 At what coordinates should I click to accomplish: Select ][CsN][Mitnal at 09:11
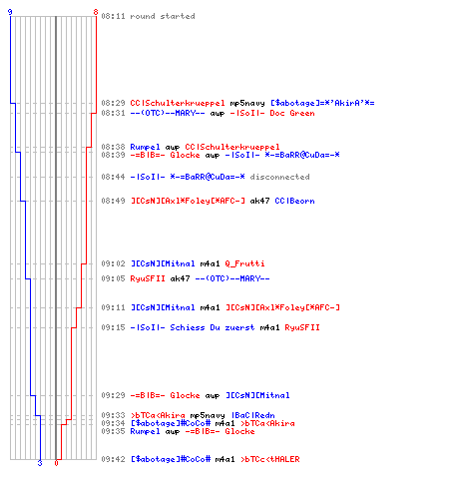[163, 307]
